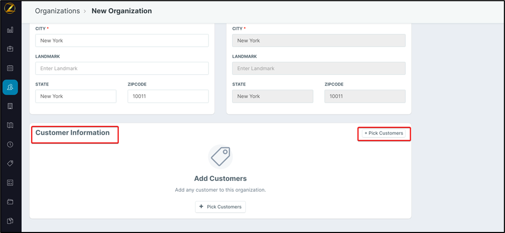
Task: Open the bar chart dashboard icon
Action: pyautogui.click(x=10, y=30)
